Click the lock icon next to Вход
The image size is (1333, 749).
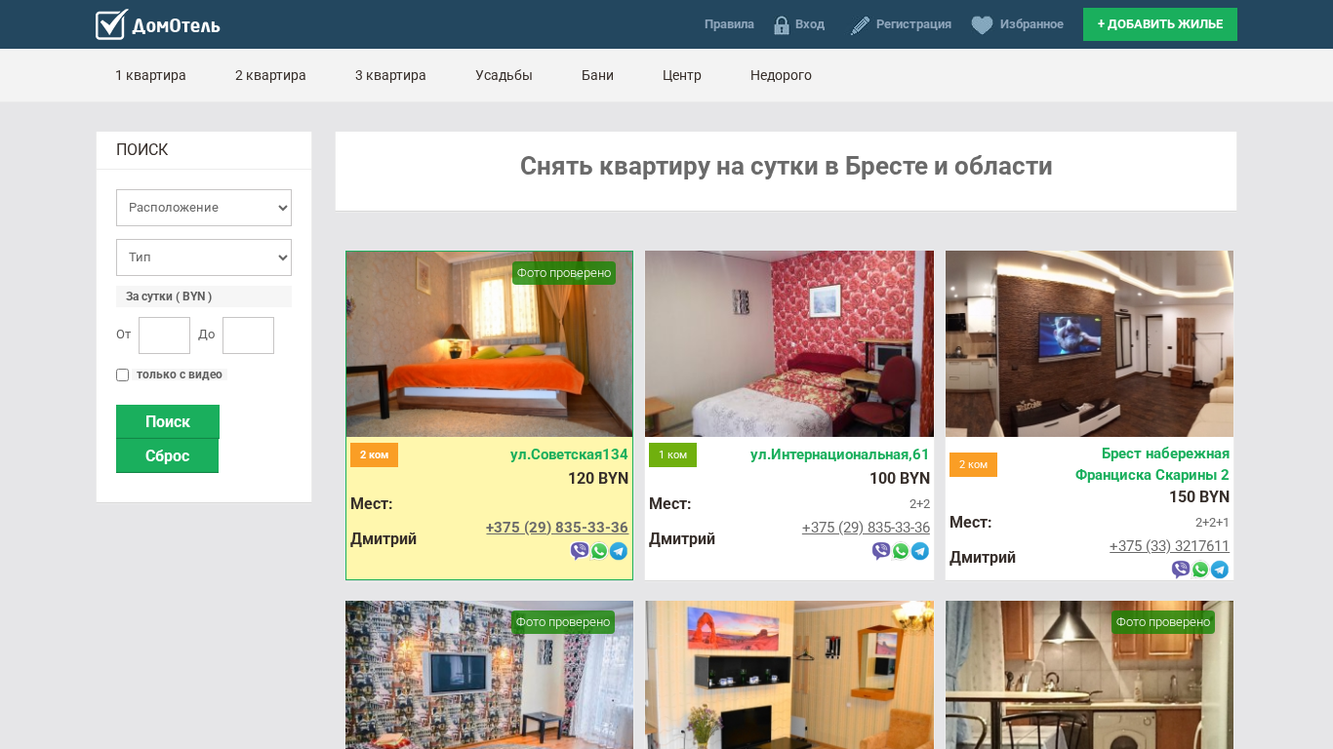click(x=781, y=25)
